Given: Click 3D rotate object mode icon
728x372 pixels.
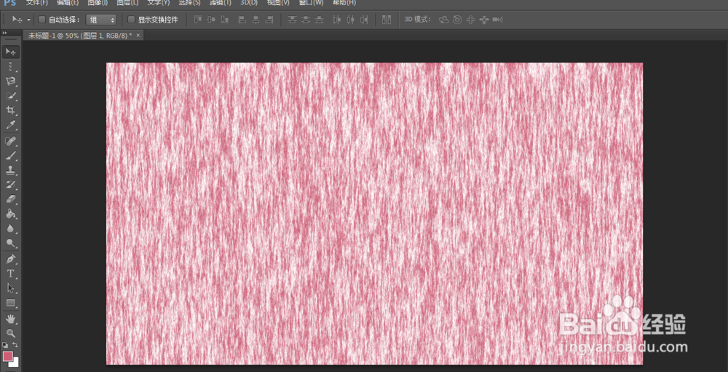Looking at the screenshot, I should click(444, 20).
